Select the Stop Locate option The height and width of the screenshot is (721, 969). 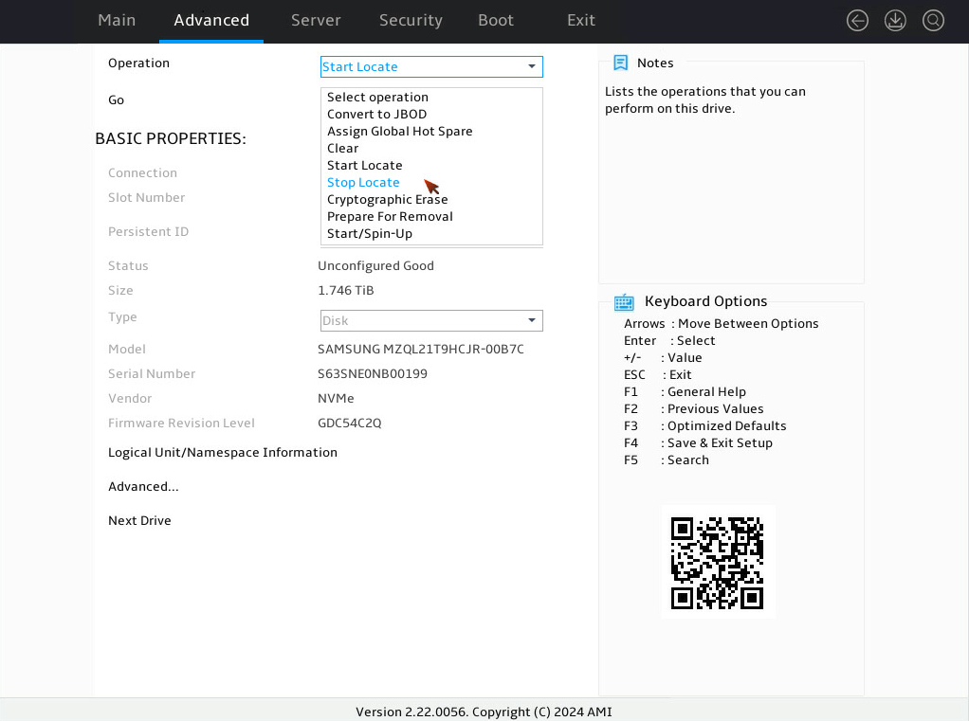(x=363, y=183)
